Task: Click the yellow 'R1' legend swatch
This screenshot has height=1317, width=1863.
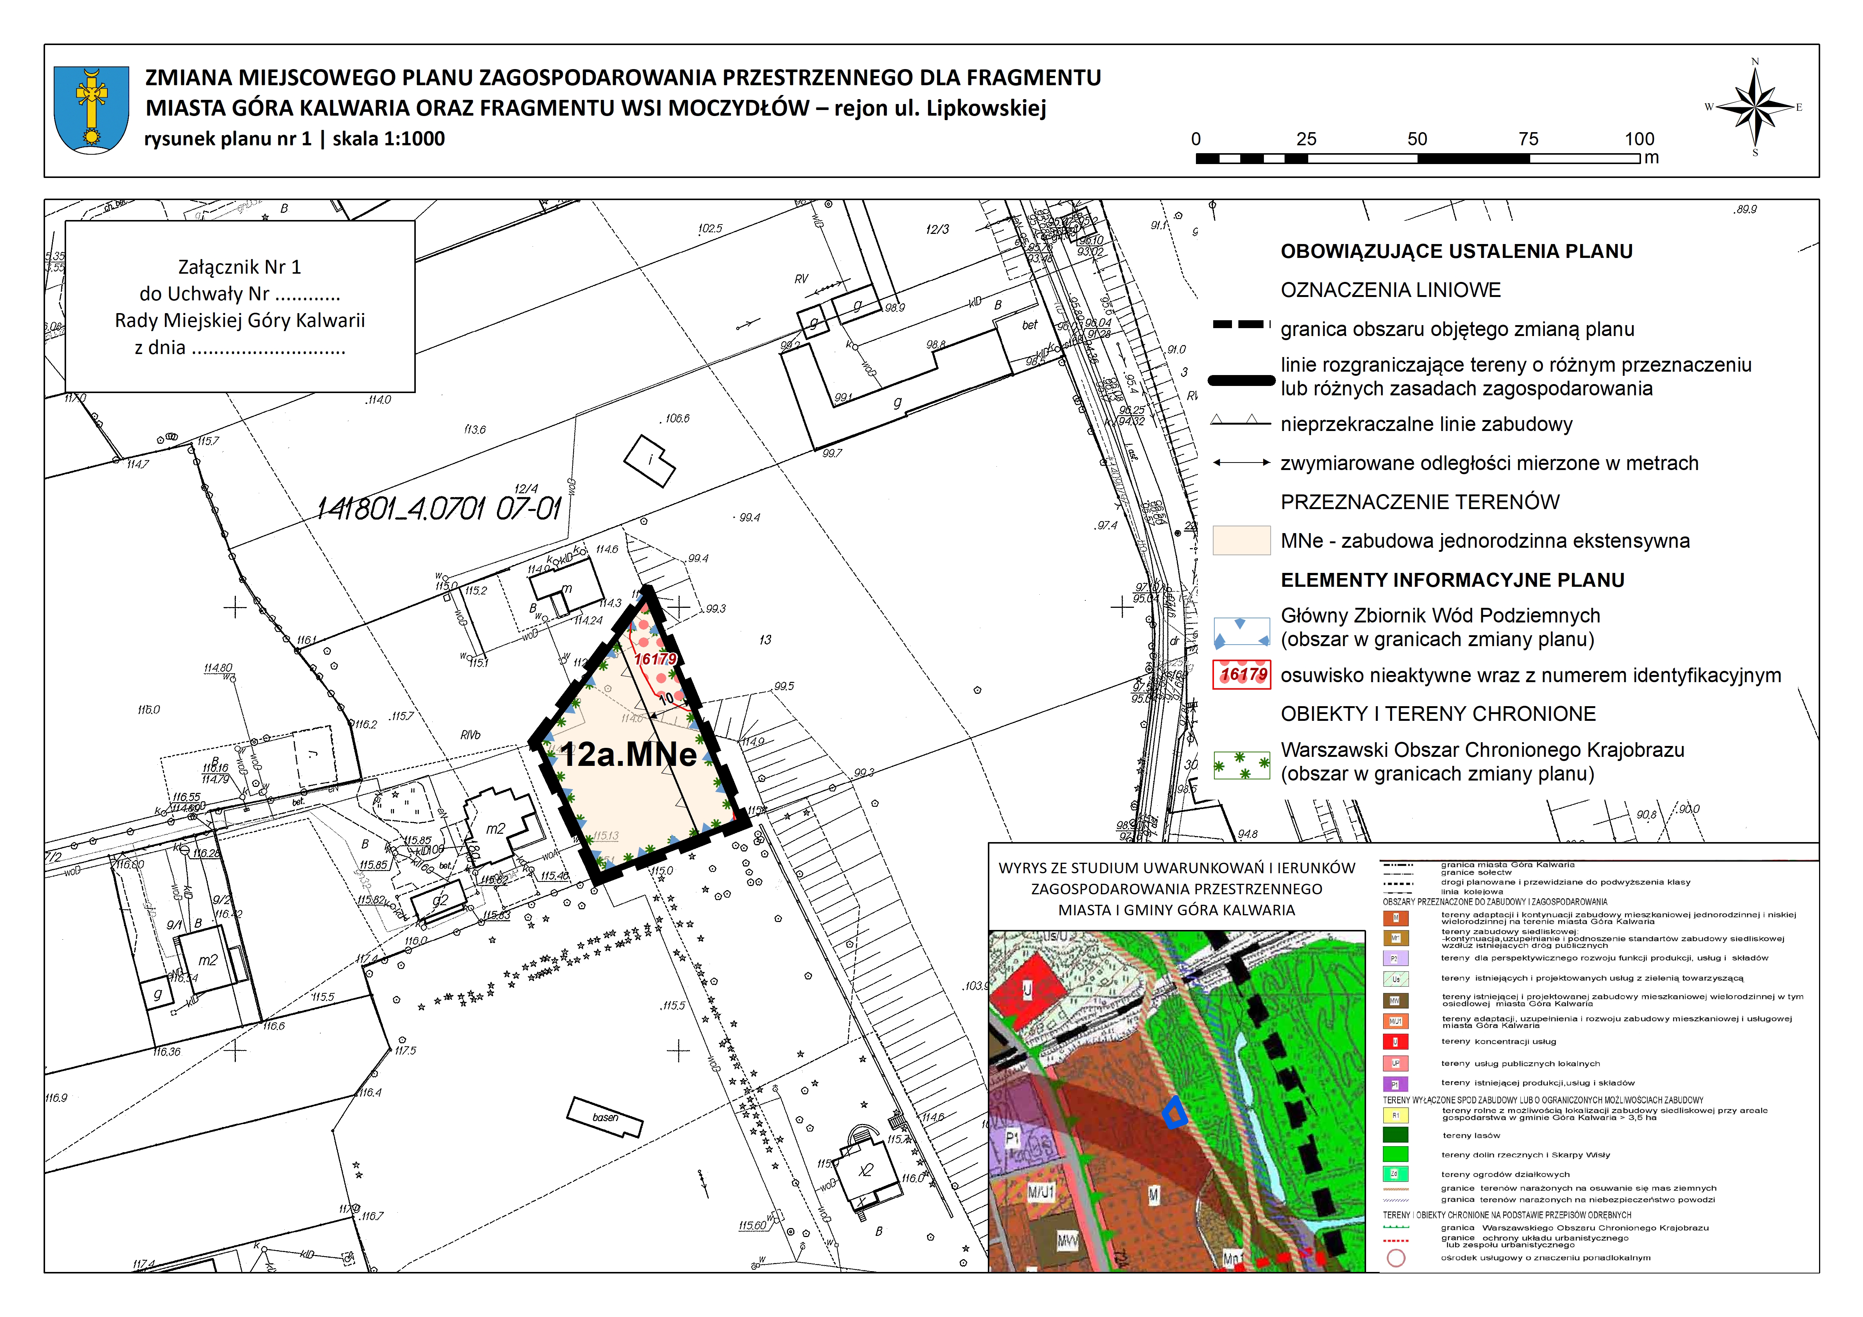Action: [1396, 1115]
